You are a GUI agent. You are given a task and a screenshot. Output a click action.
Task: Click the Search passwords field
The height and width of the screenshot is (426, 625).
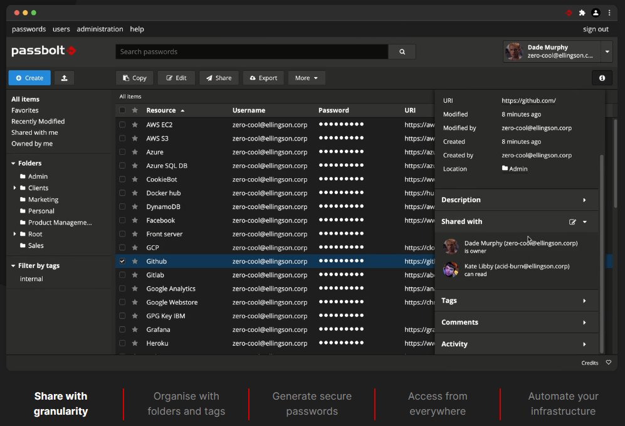[x=252, y=52]
